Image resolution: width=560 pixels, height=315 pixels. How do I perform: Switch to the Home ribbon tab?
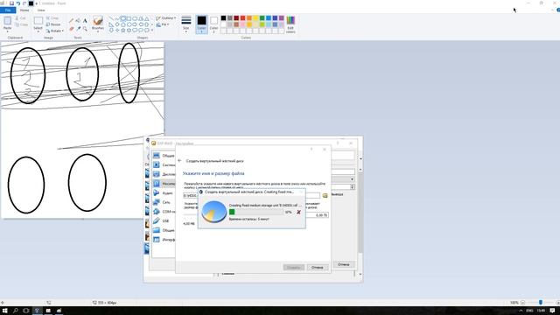tap(24, 10)
